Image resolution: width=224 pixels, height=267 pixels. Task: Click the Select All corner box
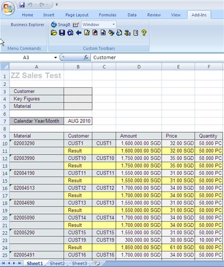tap(5, 67)
